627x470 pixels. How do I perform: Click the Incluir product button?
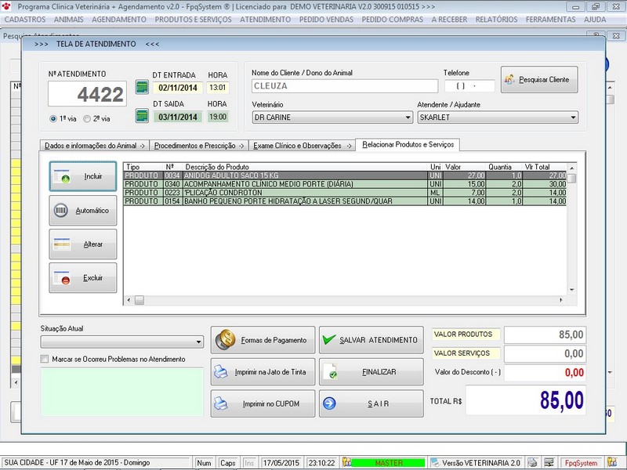pyautogui.click(x=82, y=177)
